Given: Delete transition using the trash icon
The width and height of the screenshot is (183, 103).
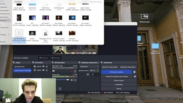Looking at the screenshot, I should (x=93, y=74).
